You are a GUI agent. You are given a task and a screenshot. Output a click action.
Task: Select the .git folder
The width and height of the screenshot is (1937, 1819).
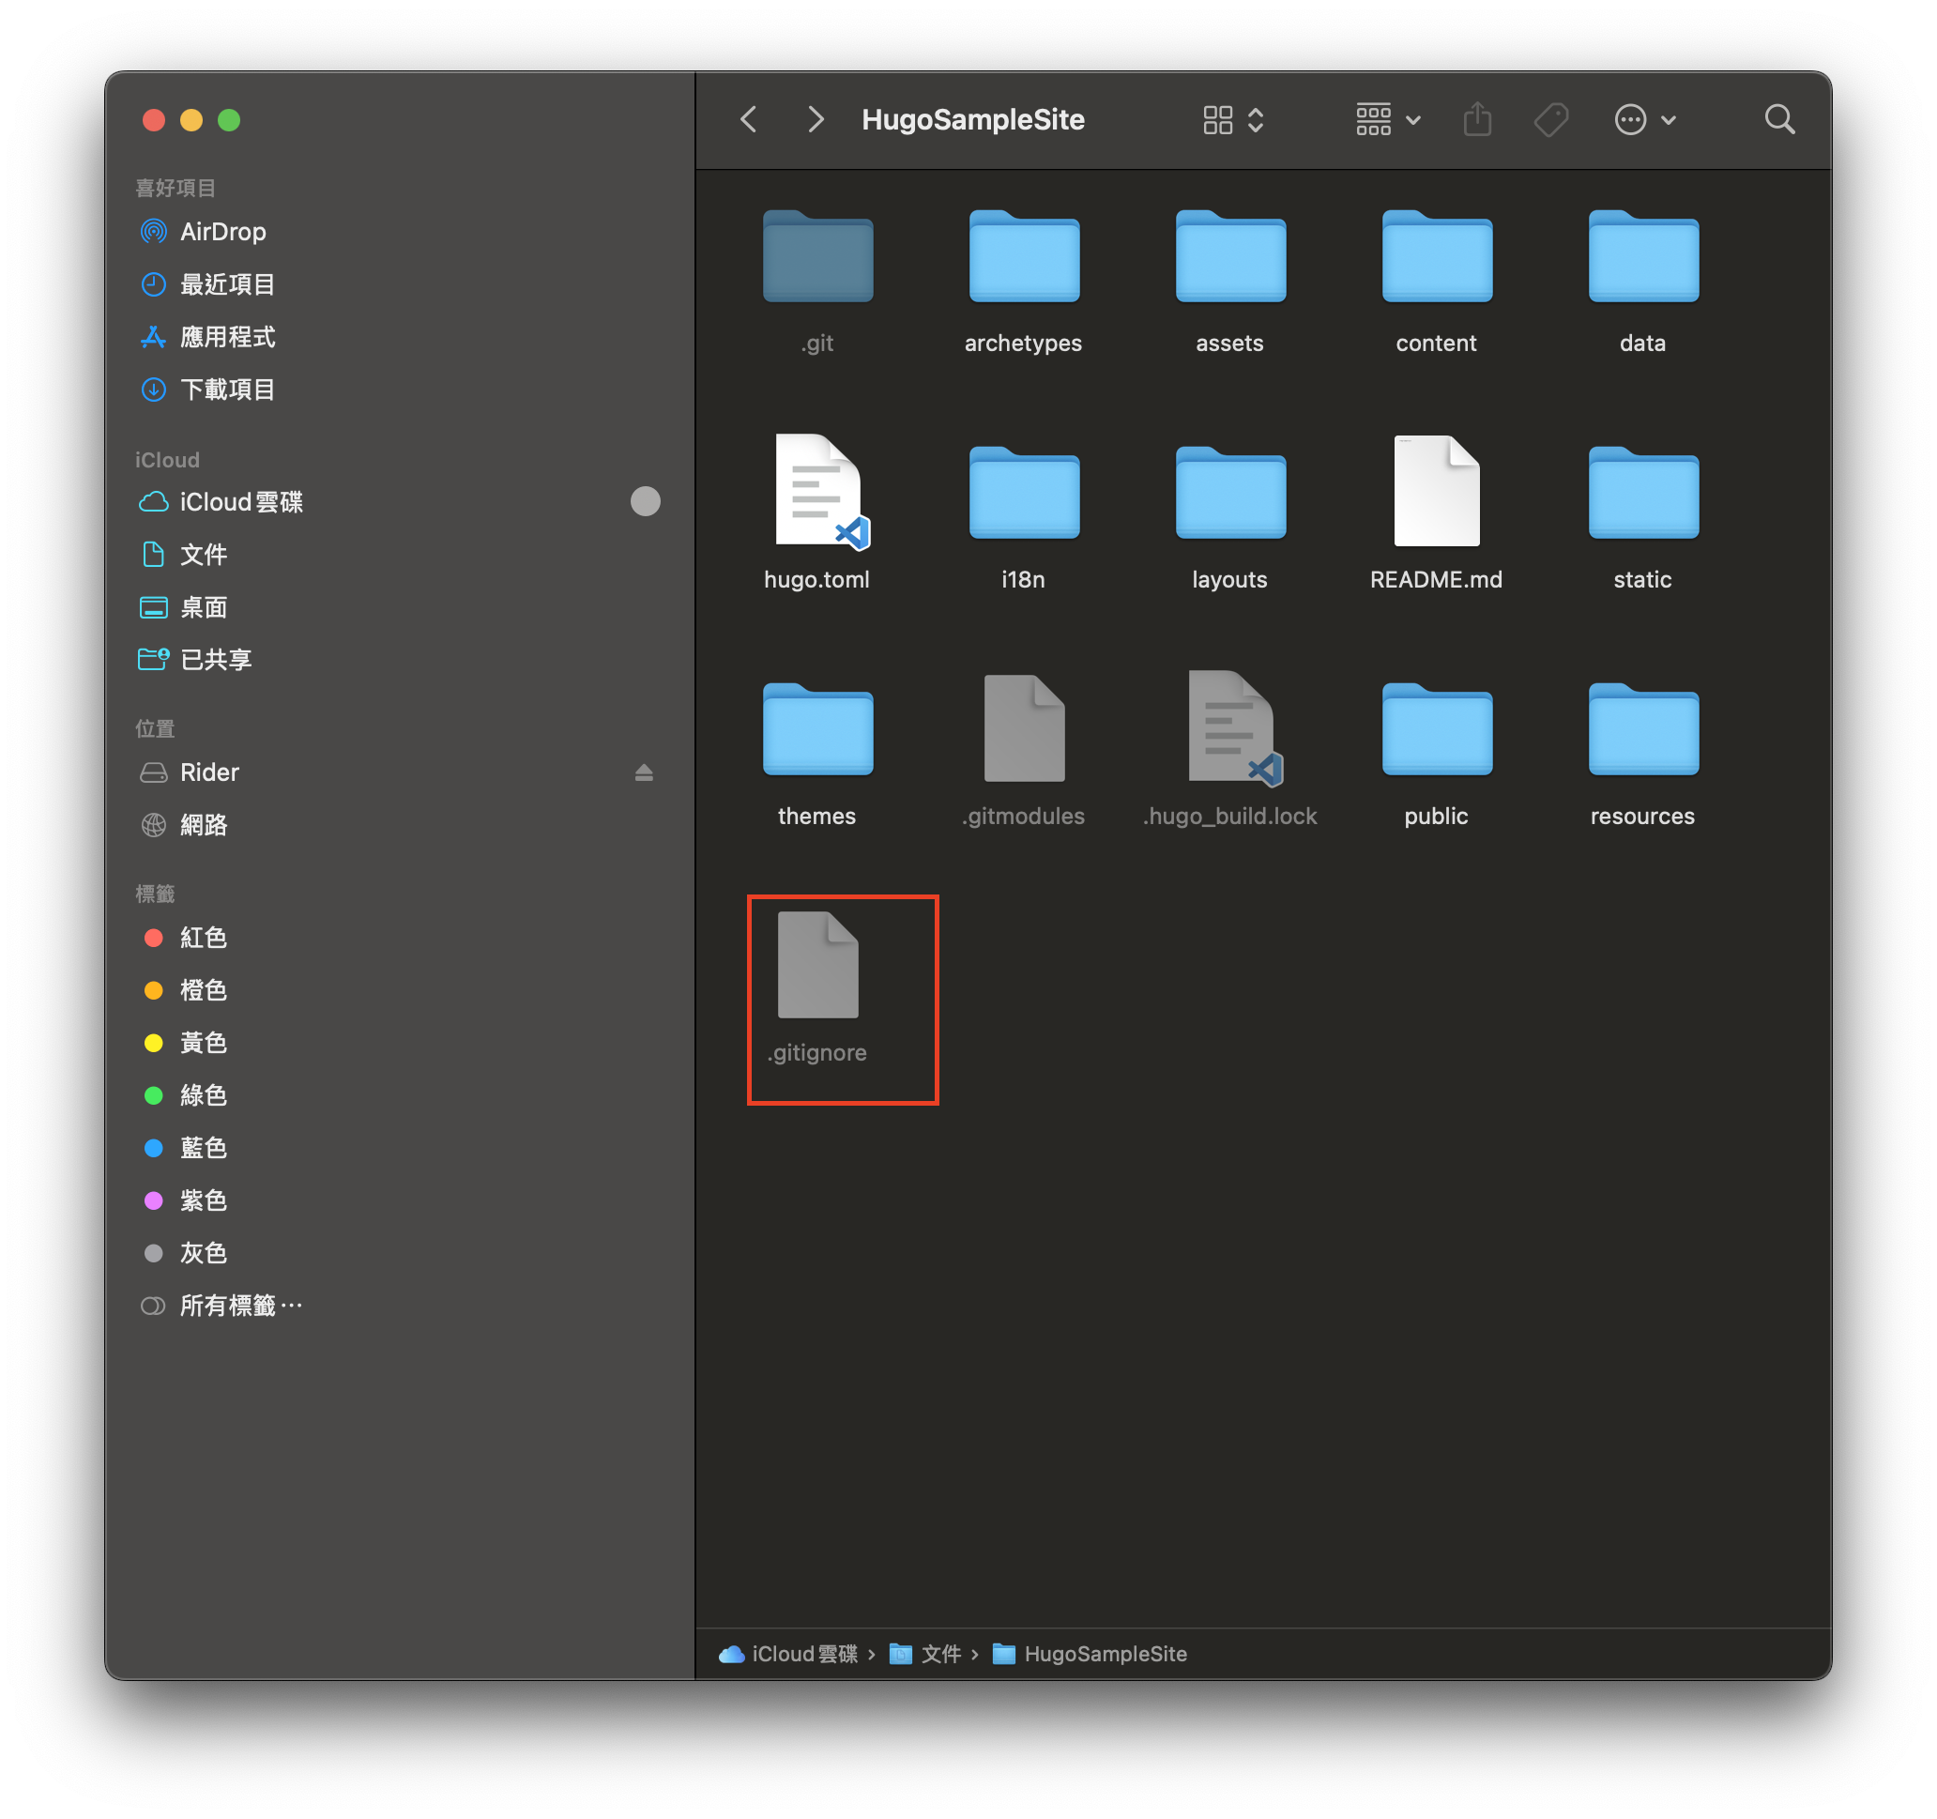click(x=817, y=282)
